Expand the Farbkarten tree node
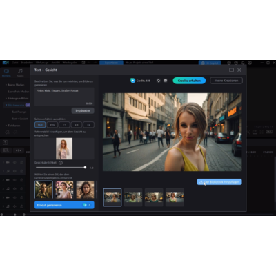 [x=6, y=126]
